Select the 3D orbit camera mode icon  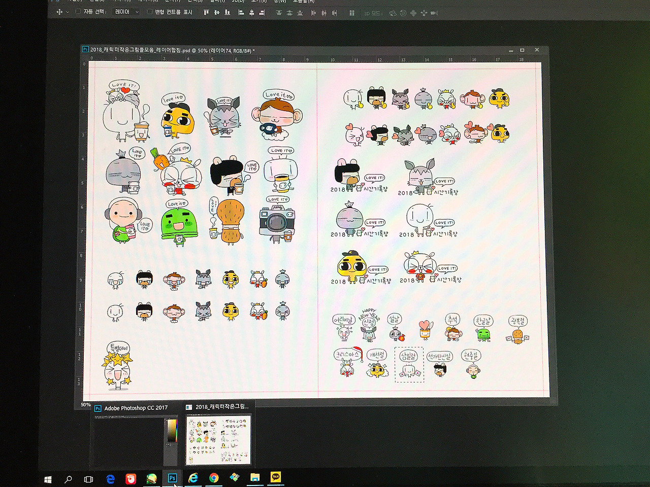click(392, 14)
